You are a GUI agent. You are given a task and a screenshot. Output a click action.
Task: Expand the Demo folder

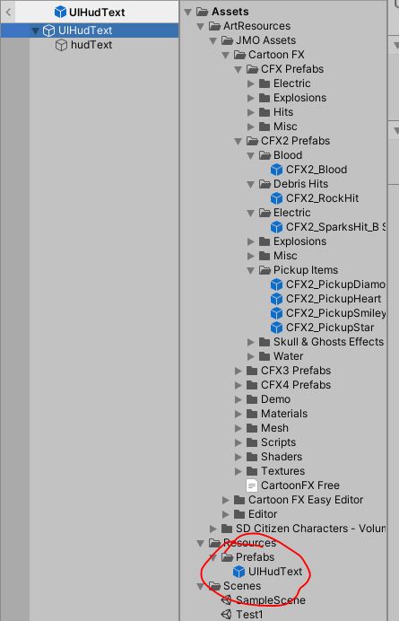tap(238, 399)
